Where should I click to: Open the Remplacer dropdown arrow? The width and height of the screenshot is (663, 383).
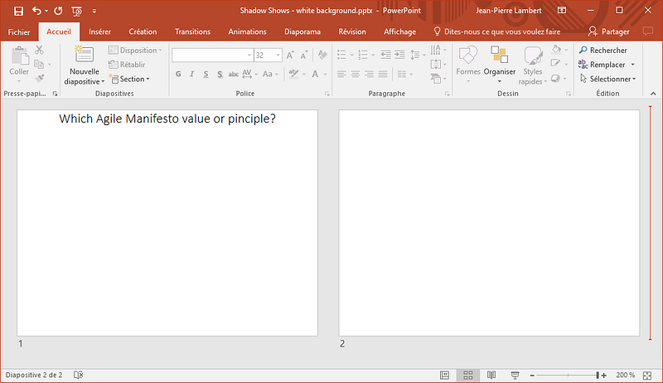coord(633,65)
